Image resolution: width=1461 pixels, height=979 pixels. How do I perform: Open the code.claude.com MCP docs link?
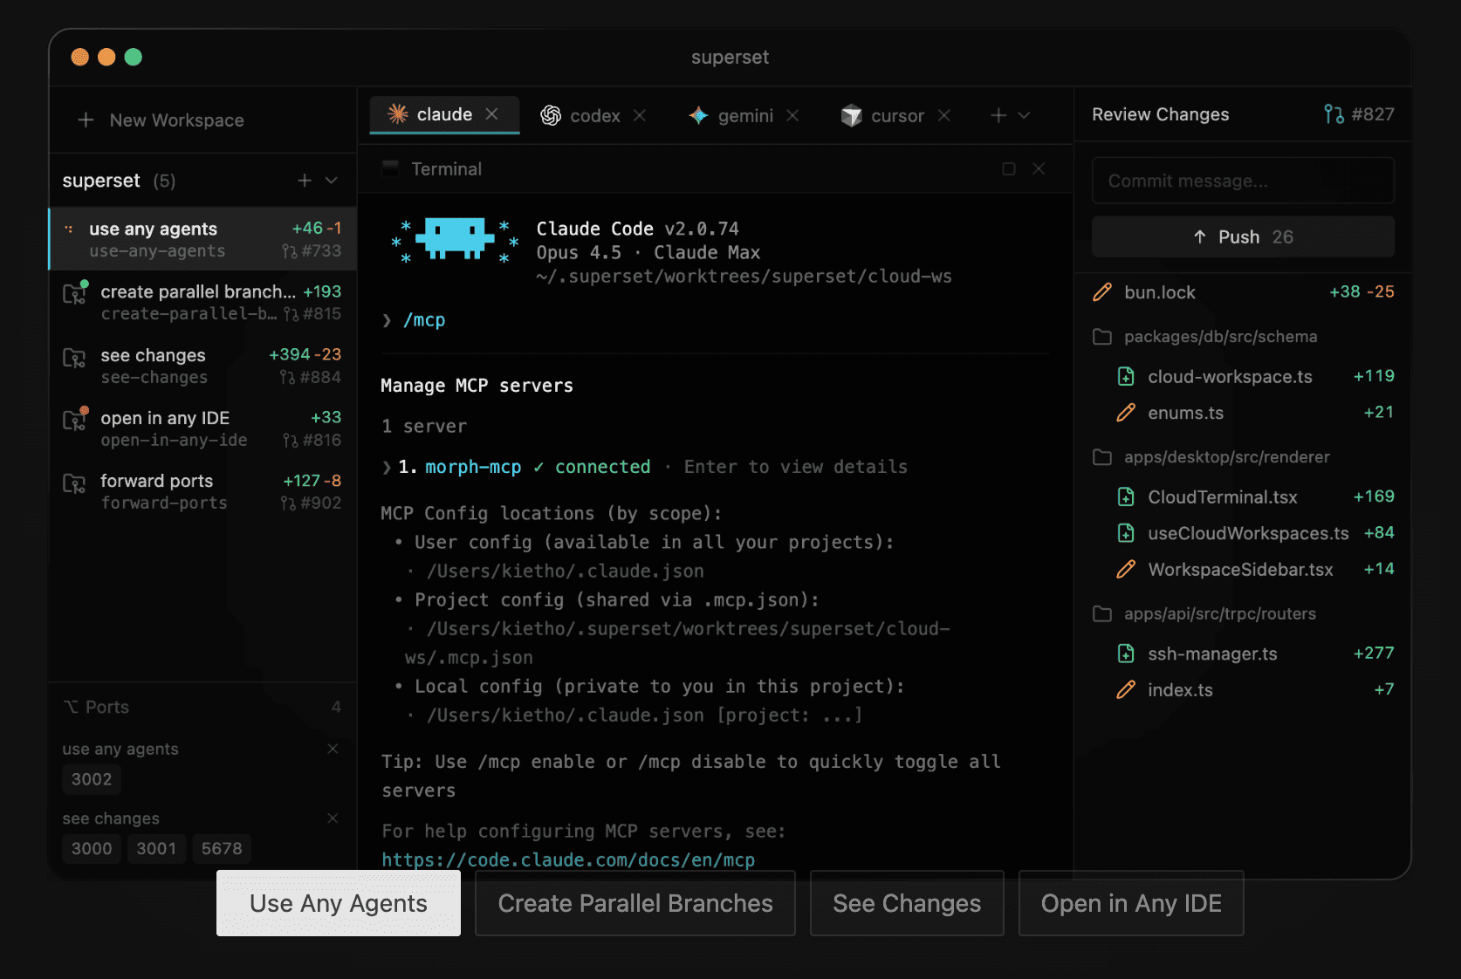(568, 860)
